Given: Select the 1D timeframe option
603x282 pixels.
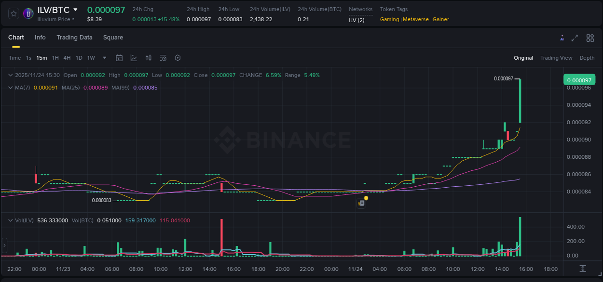Looking at the screenshot, I should point(79,58).
